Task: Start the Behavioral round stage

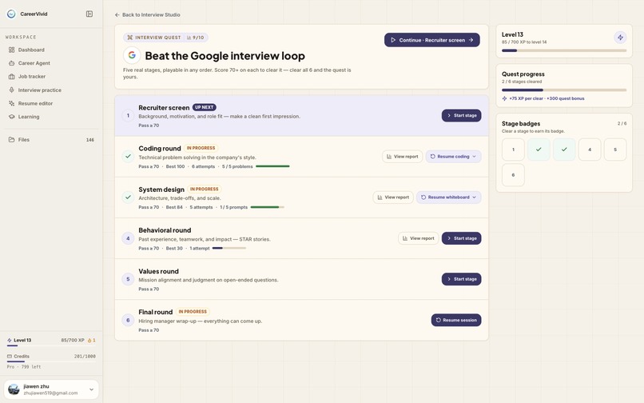Action: [x=462, y=238]
